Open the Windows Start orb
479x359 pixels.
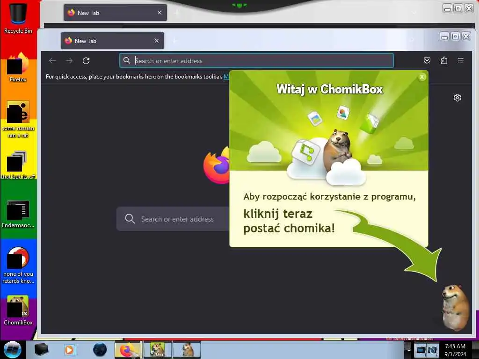click(x=12, y=350)
